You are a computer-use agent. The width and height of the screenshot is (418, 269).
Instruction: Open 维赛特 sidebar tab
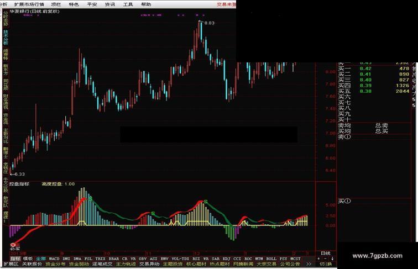pyautogui.click(x=6, y=54)
